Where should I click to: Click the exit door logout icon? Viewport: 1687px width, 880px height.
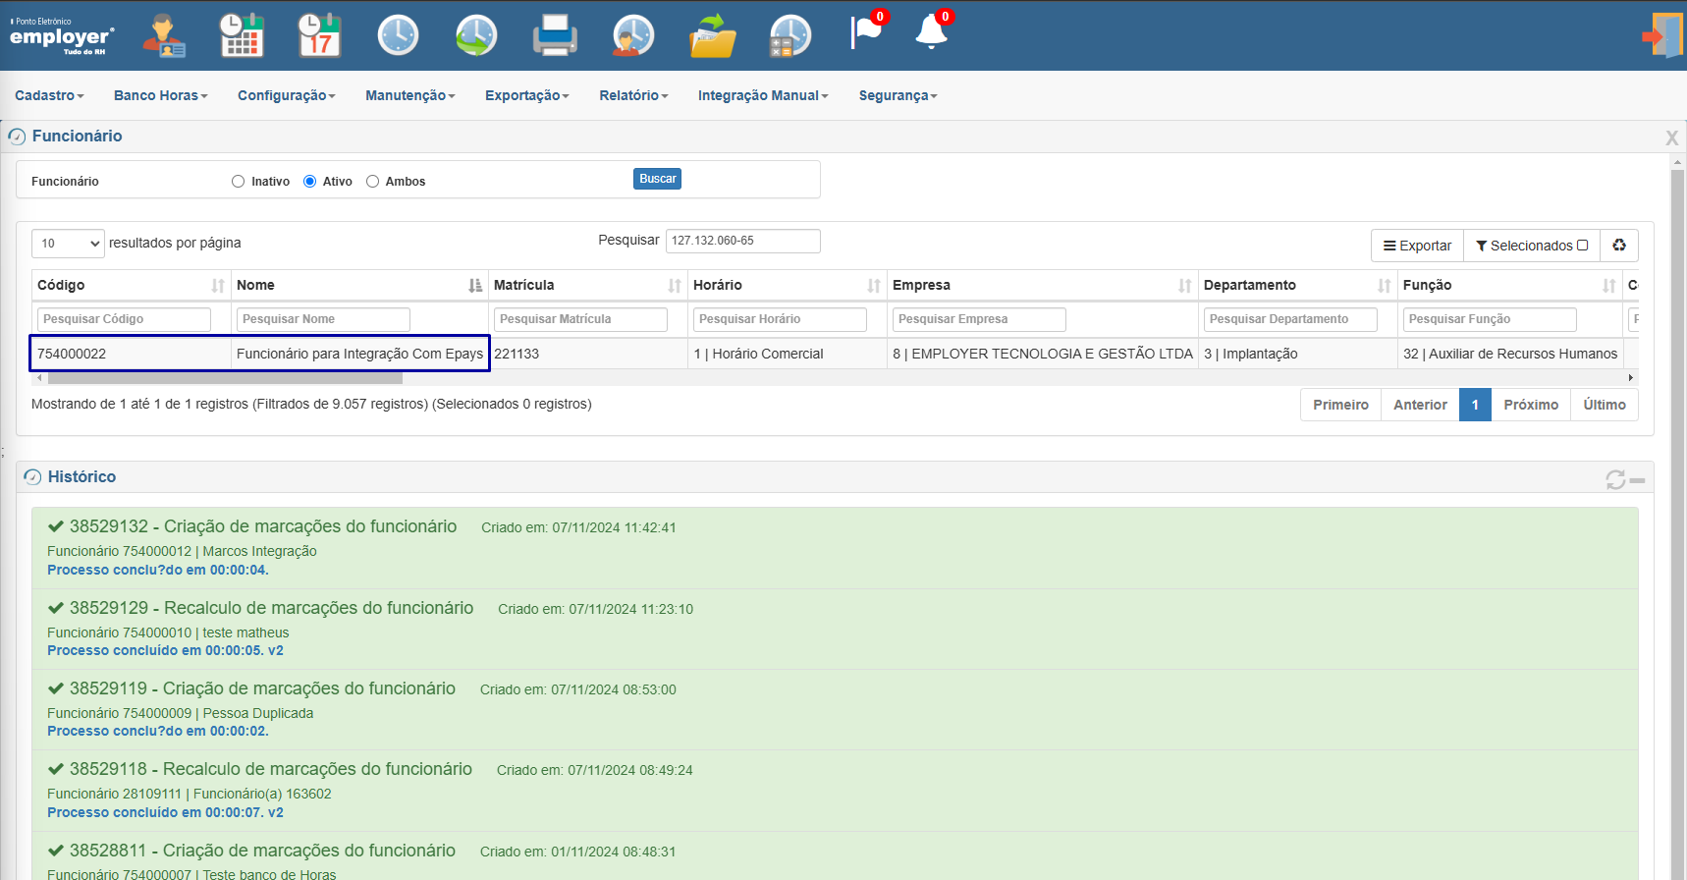pyautogui.click(x=1662, y=35)
